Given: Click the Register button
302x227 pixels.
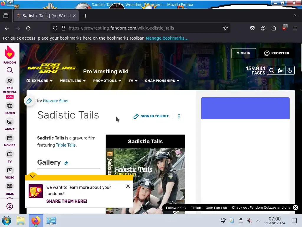Looking at the screenshot, I should coord(277,53).
